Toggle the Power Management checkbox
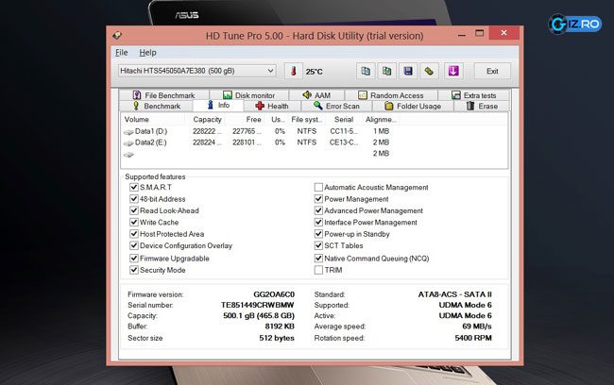The height and width of the screenshot is (385, 614). coord(318,199)
